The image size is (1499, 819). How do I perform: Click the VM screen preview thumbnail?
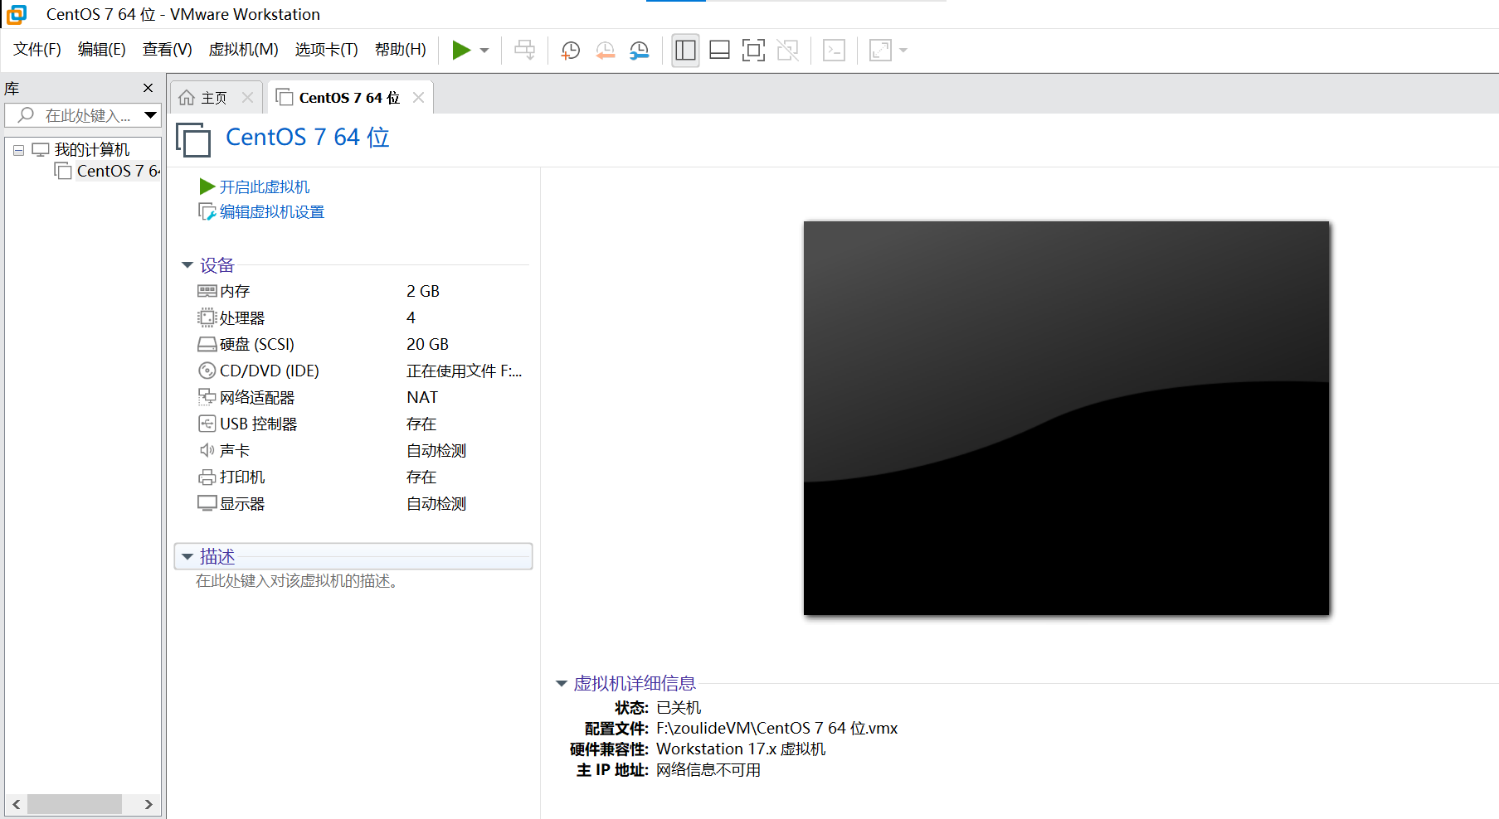[x=1066, y=418]
